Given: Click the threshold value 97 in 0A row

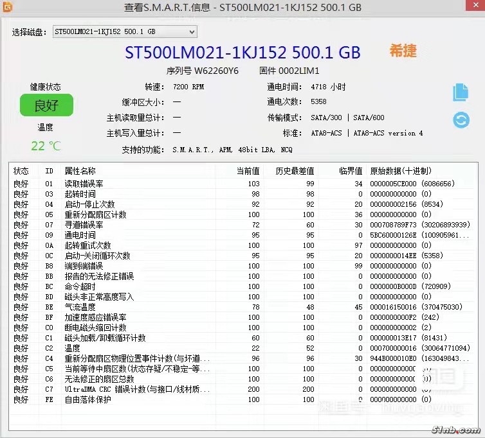Looking at the screenshot, I should [358, 245].
